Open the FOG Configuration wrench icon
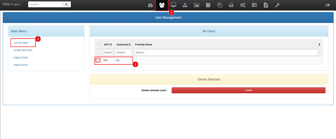336x139 pixels. coord(277,5)
